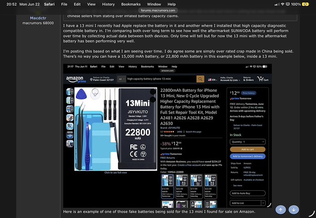Click the Wi-Fi status icon in top bar

coord(282,4)
